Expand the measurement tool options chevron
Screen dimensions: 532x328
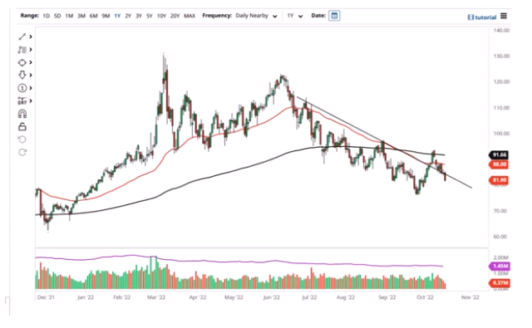(x=31, y=101)
